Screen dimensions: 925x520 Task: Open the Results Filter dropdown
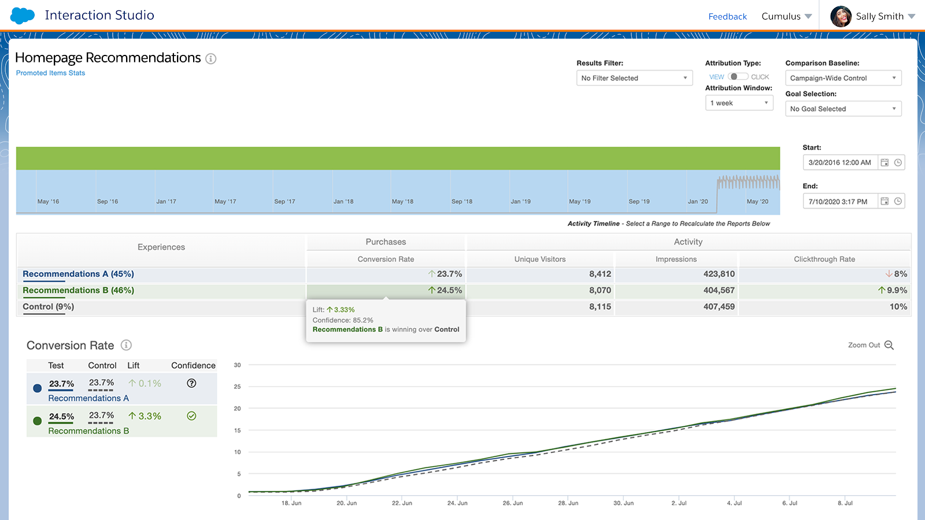pos(634,78)
